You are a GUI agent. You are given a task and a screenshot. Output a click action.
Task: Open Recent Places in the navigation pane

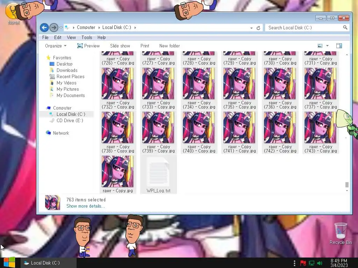click(x=71, y=76)
